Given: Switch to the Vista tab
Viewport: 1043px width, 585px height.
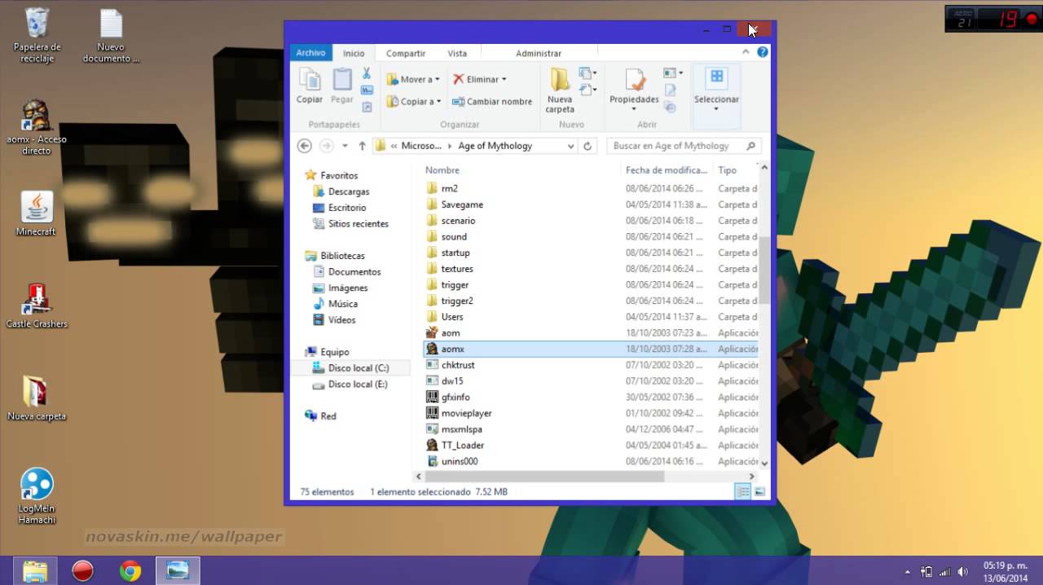Looking at the screenshot, I should pos(457,53).
